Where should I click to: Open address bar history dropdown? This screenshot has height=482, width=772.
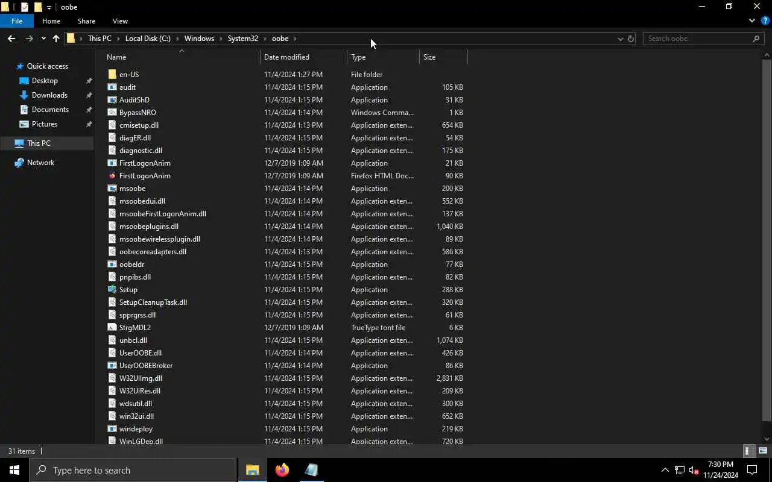tap(620, 39)
